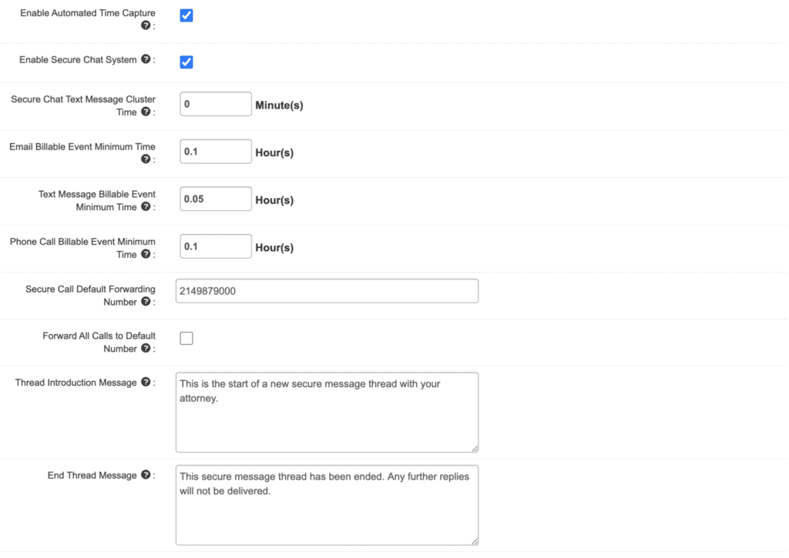This screenshot has height=558, width=789.
Task: Click help icon for Enable Automated Time Capture
Action: click(x=146, y=25)
